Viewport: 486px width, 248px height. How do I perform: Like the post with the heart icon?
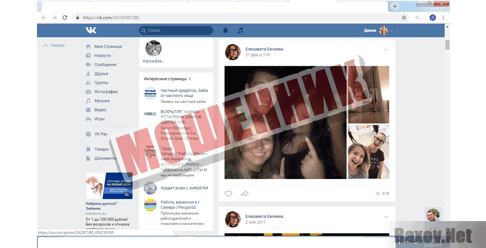228,194
